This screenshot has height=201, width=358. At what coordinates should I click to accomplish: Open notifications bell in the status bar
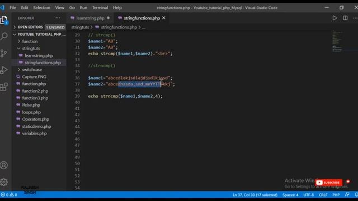pyautogui.click(x=356, y=195)
